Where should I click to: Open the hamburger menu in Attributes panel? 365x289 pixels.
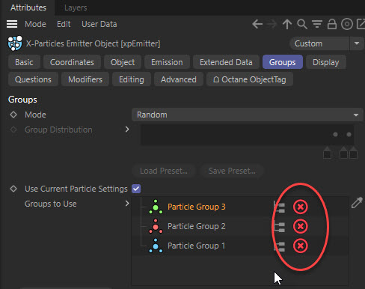[12, 24]
